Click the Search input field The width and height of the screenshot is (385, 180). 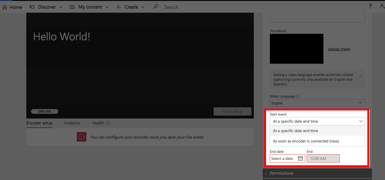171,7
